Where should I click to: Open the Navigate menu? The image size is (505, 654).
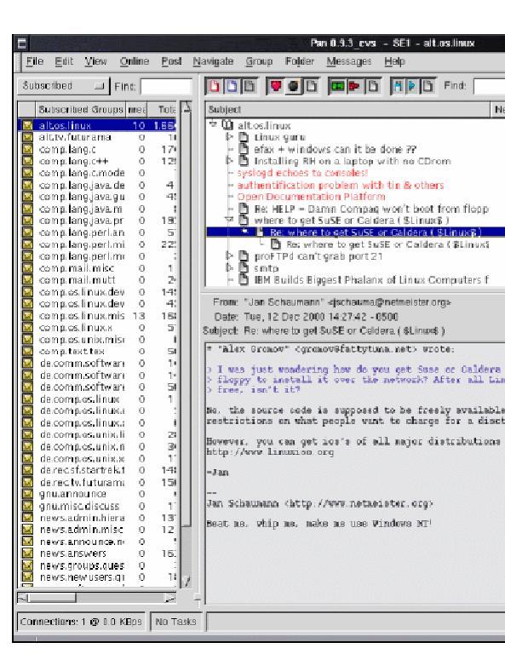pyautogui.click(x=213, y=61)
